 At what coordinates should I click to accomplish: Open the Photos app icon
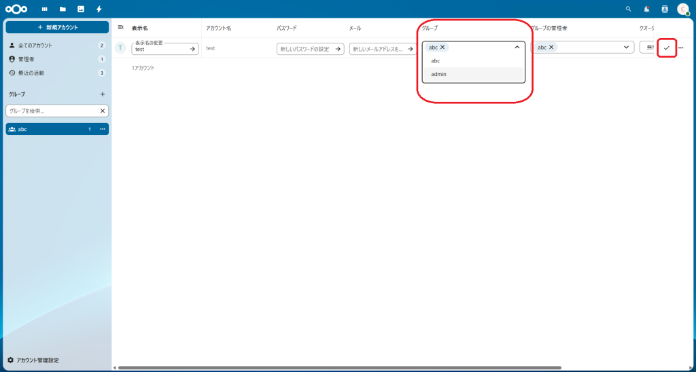pos(81,9)
